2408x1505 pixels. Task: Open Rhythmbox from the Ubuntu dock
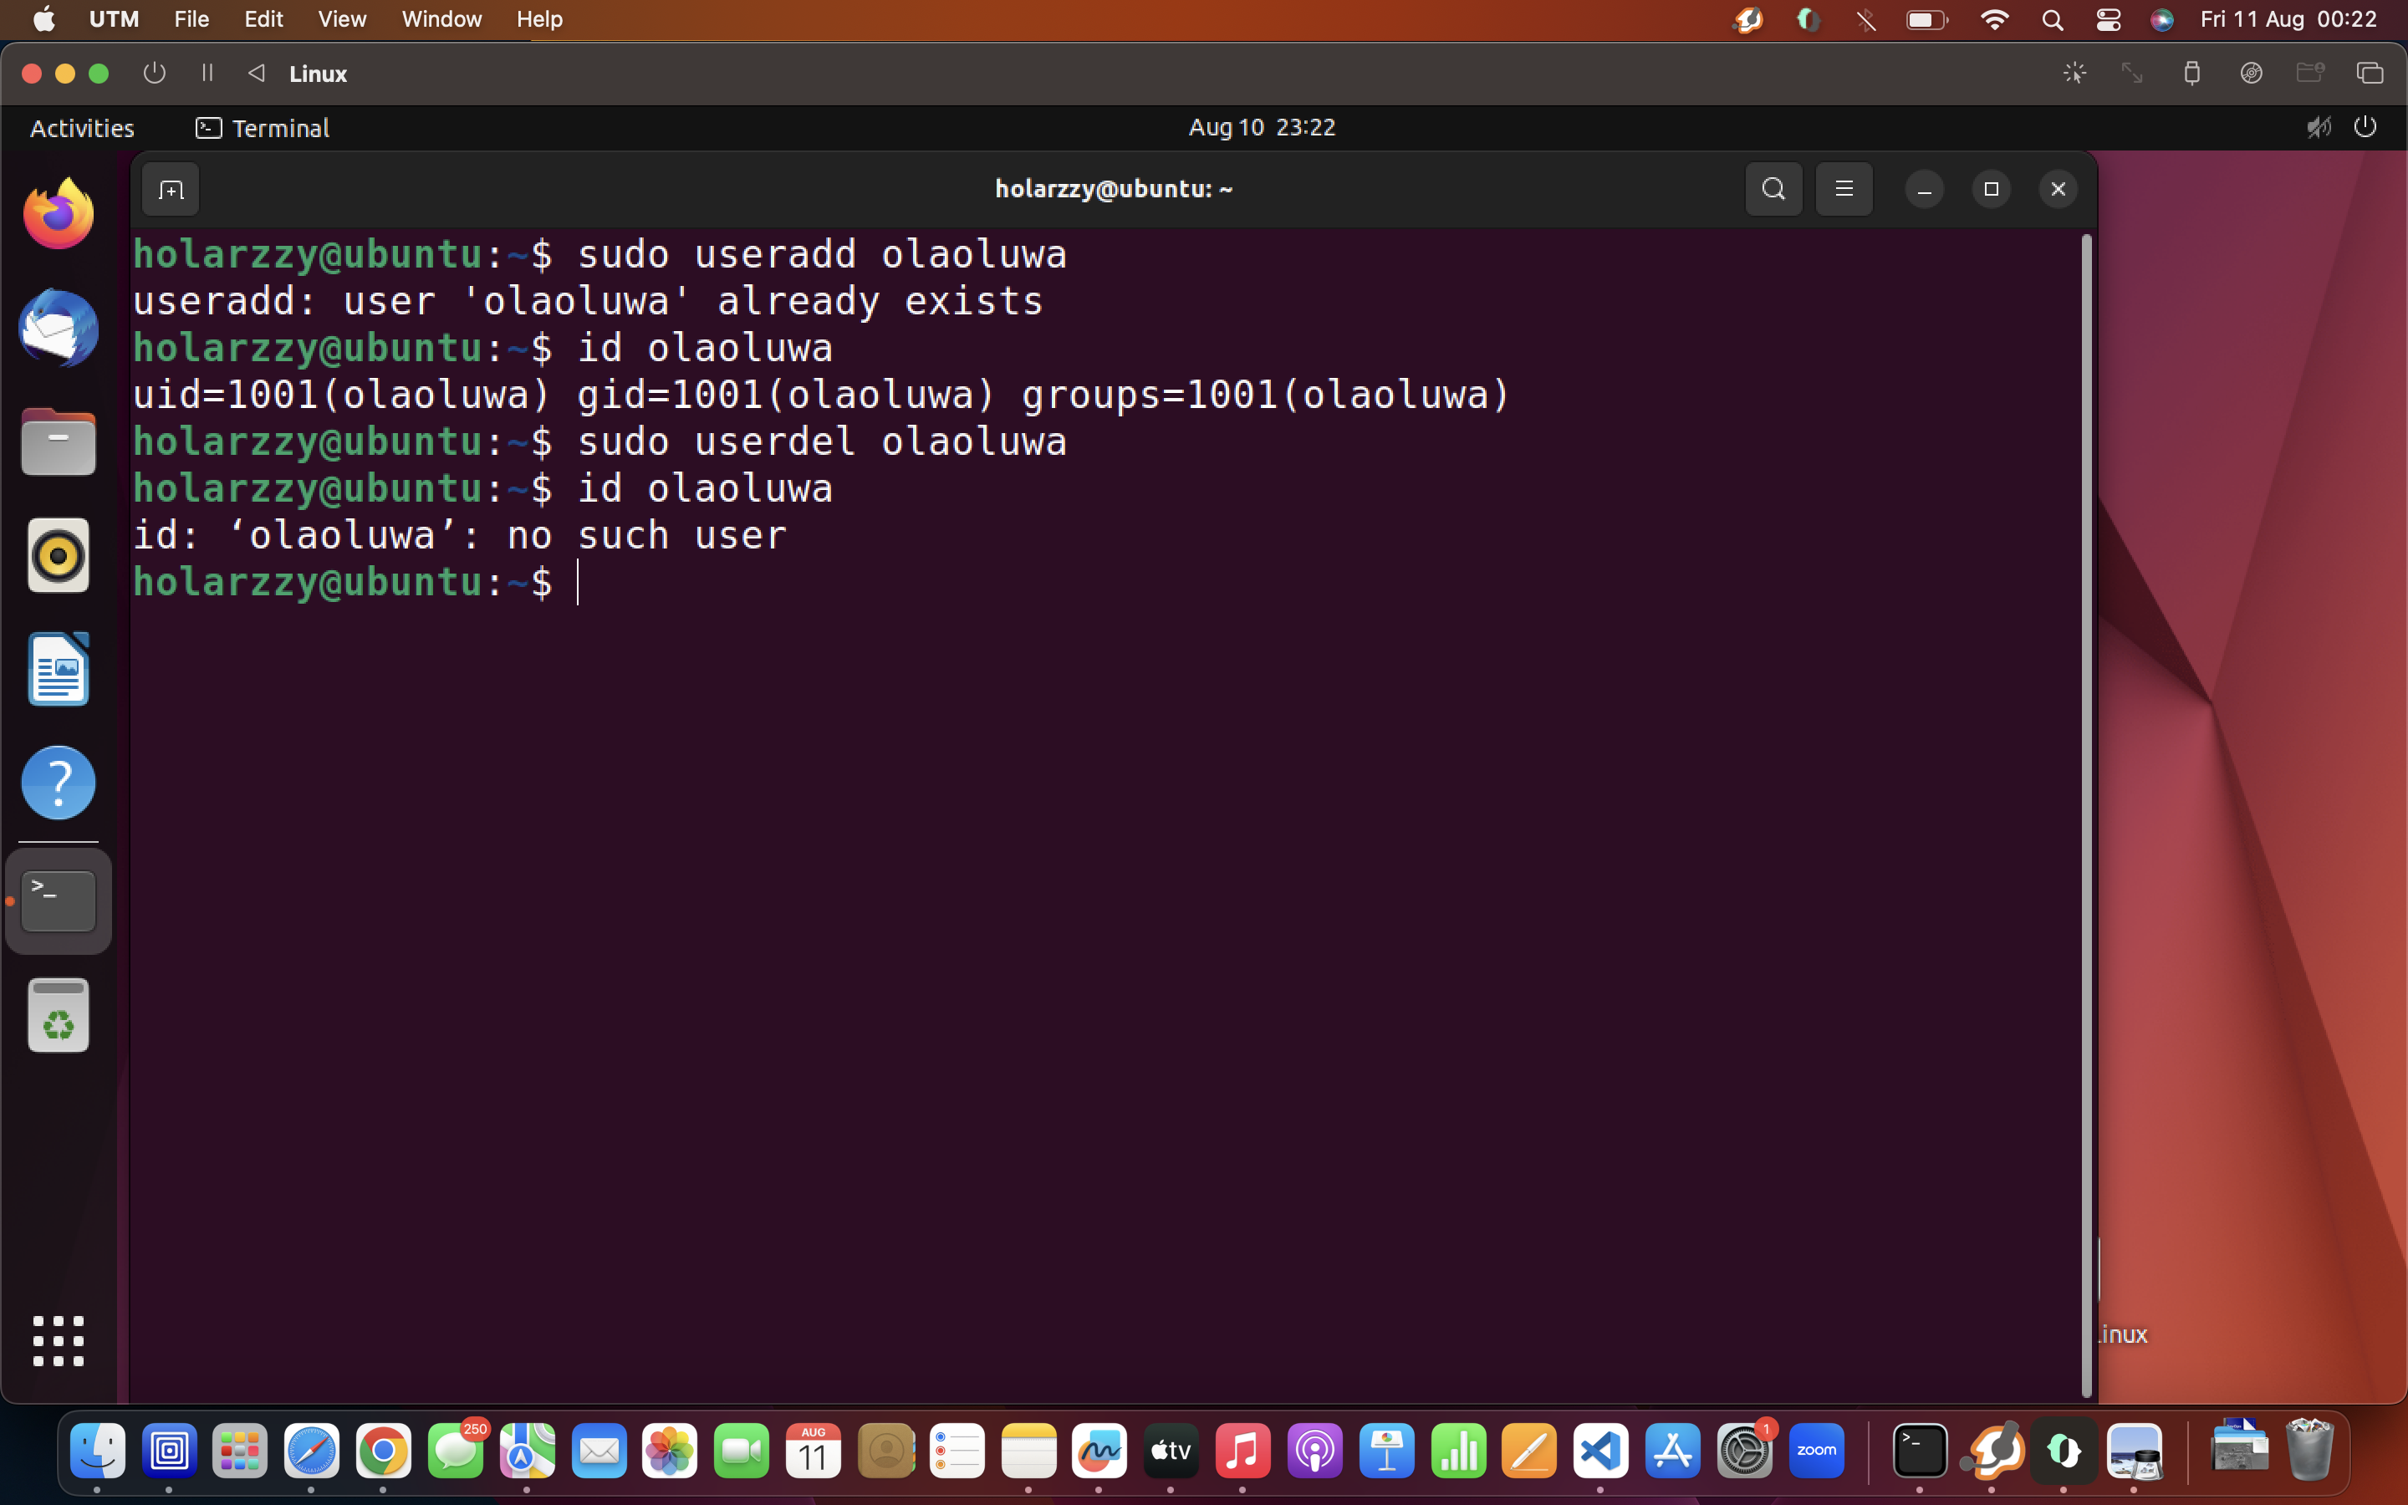58,555
